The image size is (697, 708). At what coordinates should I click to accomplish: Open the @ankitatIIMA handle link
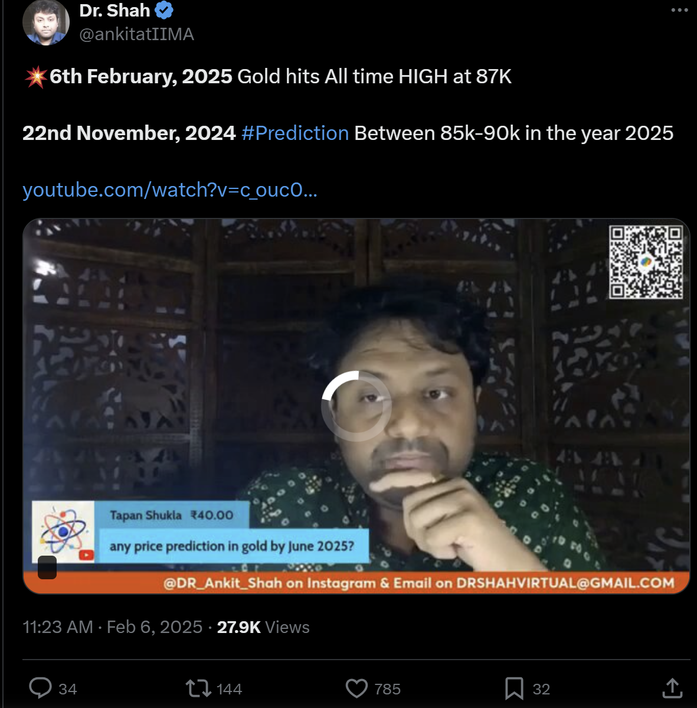[x=136, y=34]
